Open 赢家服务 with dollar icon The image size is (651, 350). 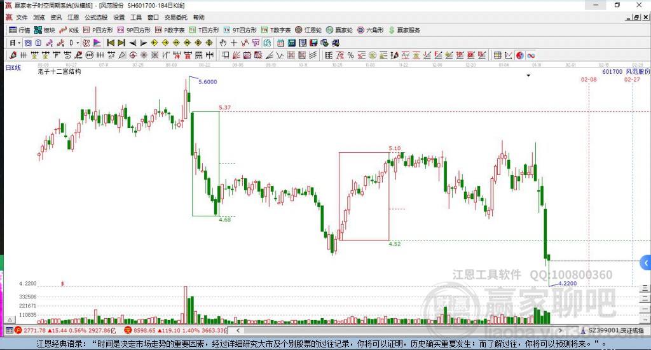pyautogui.click(x=404, y=30)
